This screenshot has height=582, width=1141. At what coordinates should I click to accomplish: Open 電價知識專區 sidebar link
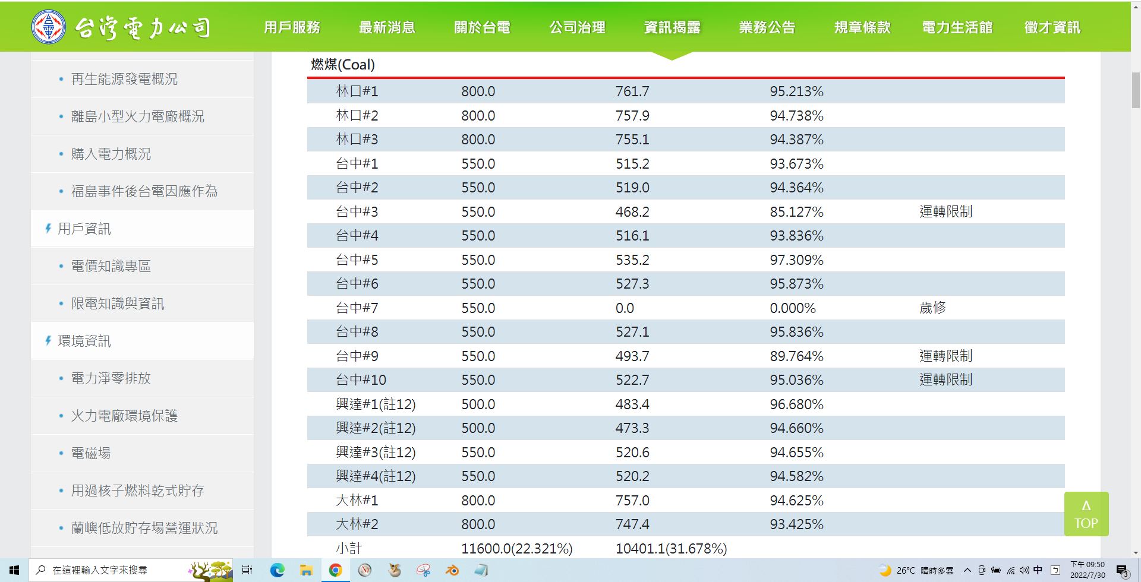click(x=111, y=266)
